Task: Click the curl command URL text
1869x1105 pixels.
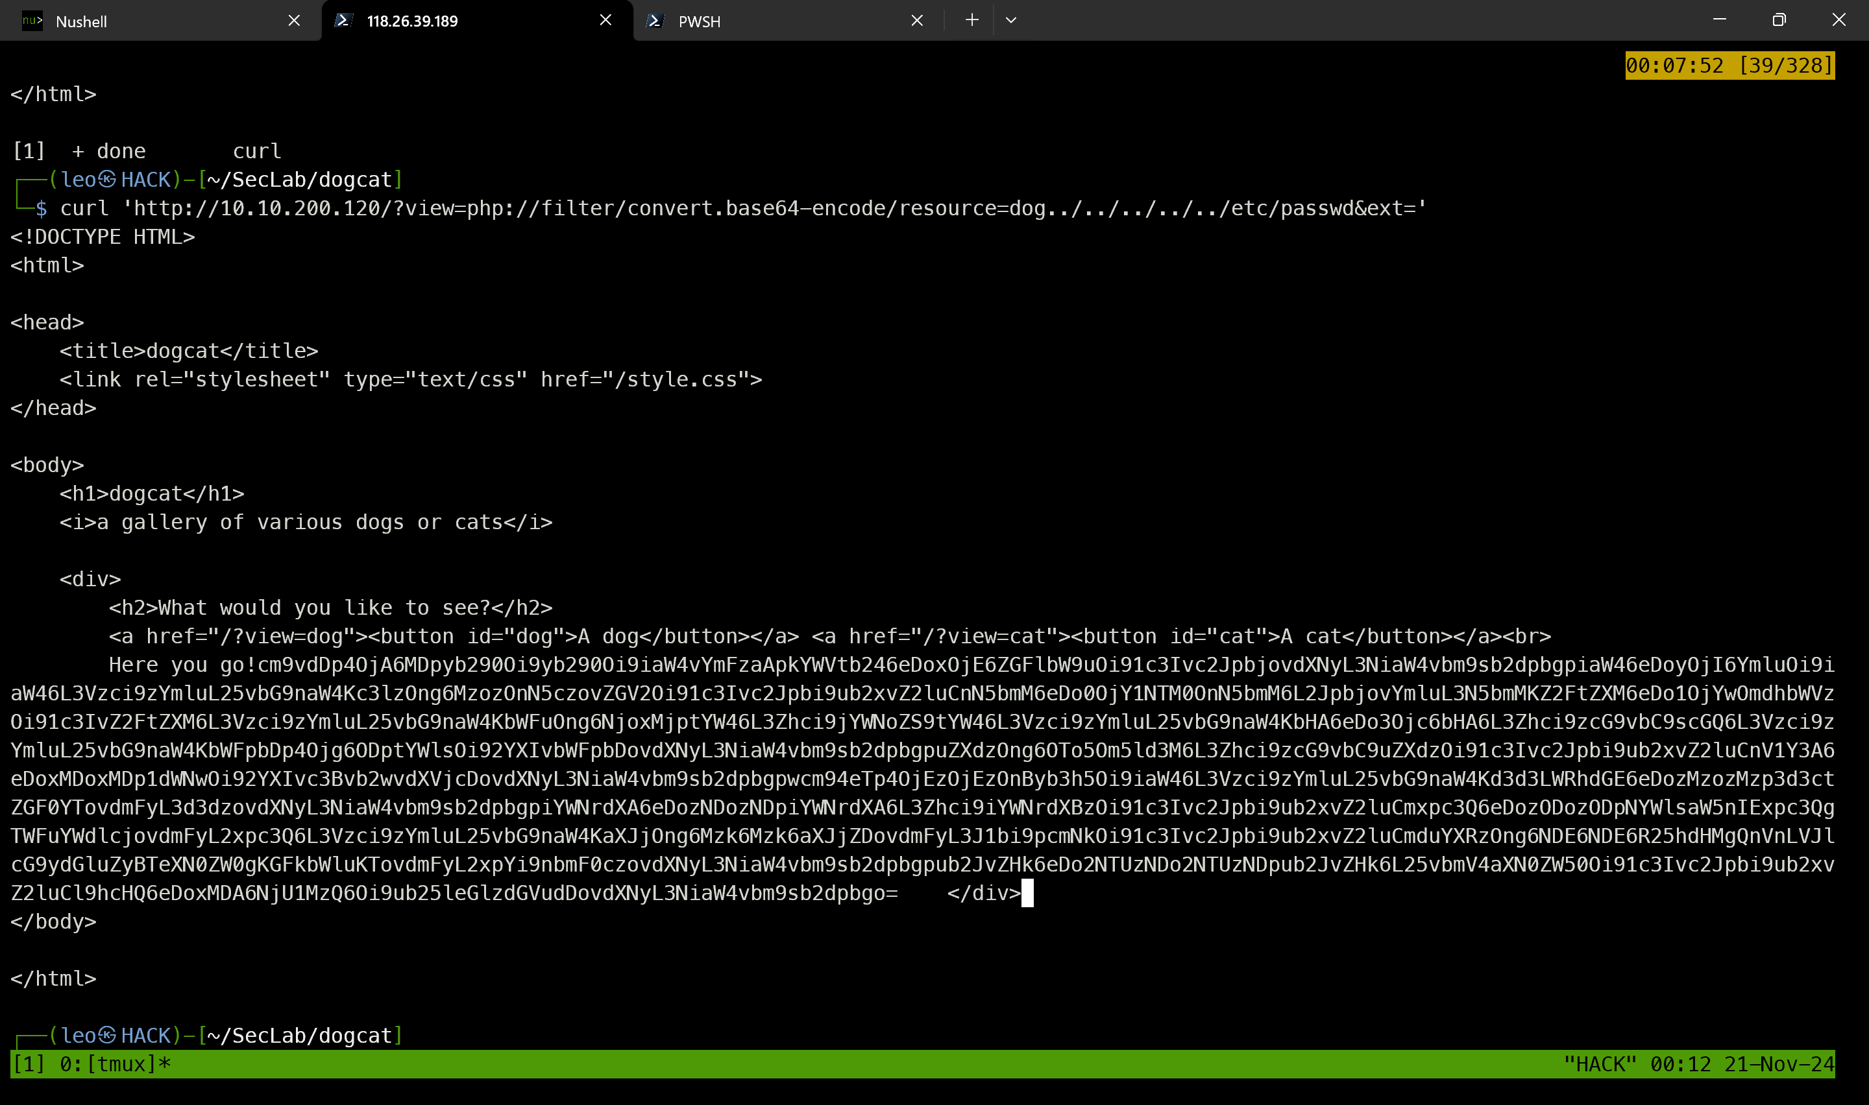Action: click(775, 209)
